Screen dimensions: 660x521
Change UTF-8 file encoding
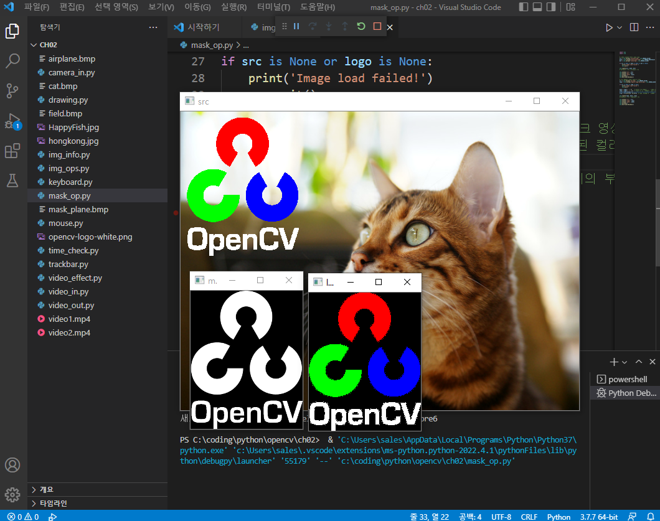pyautogui.click(x=501, y=517)
